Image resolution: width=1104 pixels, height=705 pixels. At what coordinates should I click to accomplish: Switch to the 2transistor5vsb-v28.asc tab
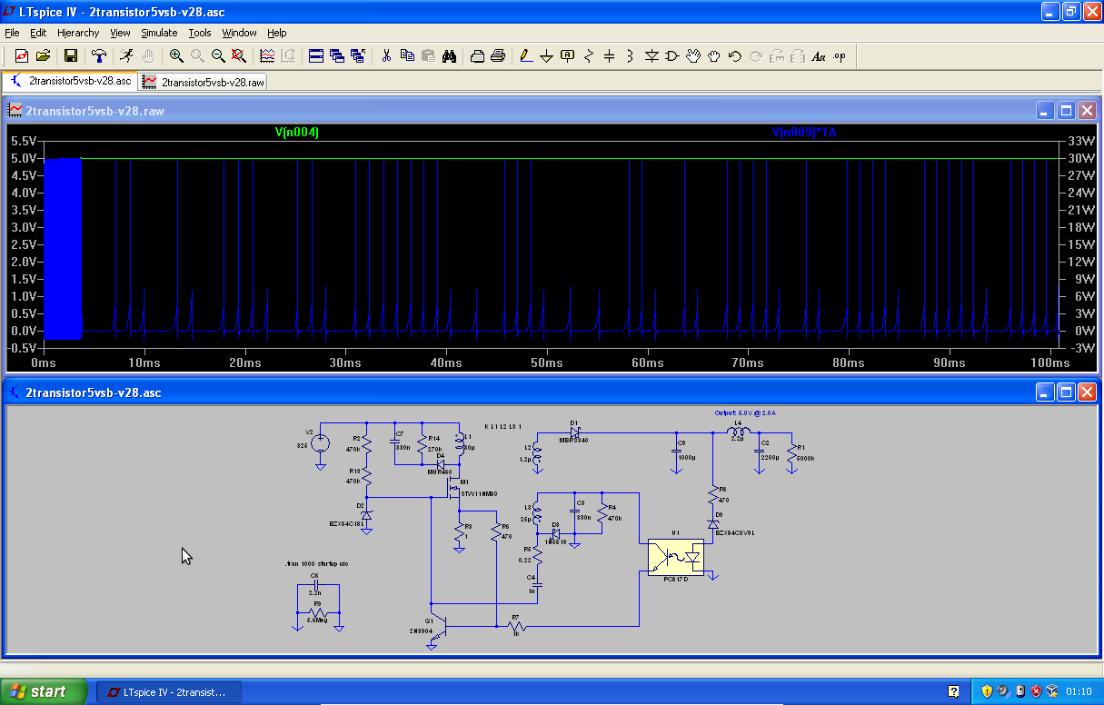click(x=71, y=81)
